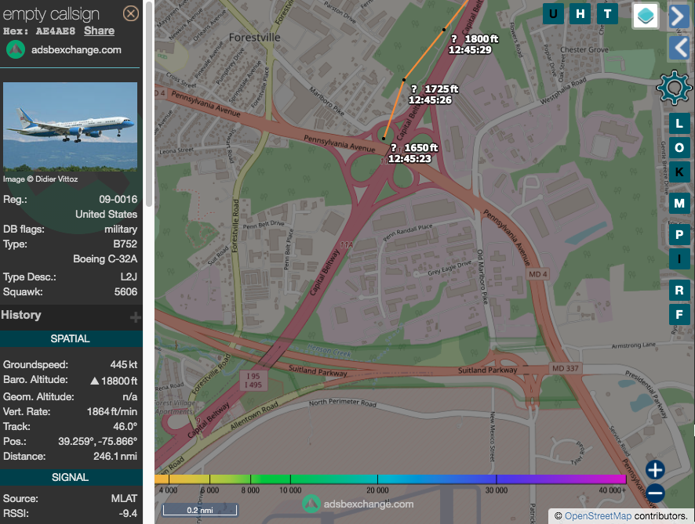
Task: Select the groundspeed value 445 kt
Action: (124, 365)
